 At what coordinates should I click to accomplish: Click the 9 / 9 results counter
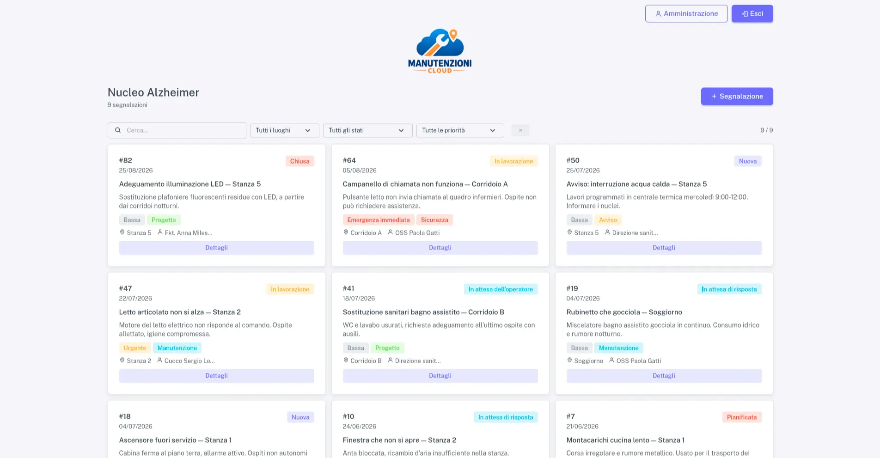[767, 130]
